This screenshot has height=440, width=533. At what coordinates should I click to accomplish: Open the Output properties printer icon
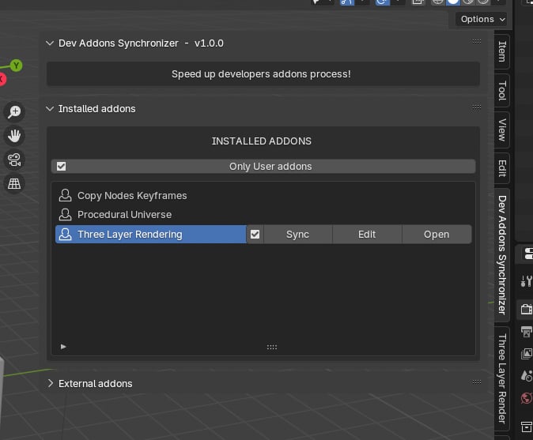point(526,332)
